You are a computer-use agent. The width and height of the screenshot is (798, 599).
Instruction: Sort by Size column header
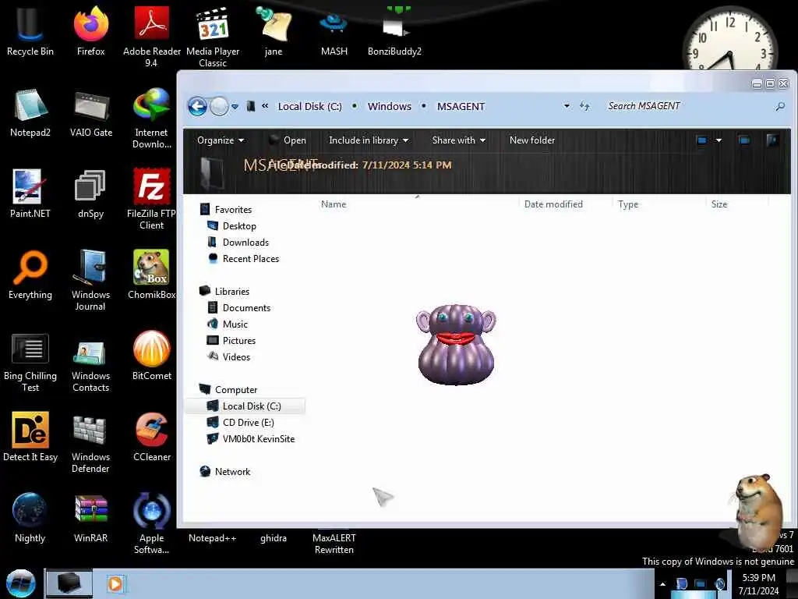point(737,204)
